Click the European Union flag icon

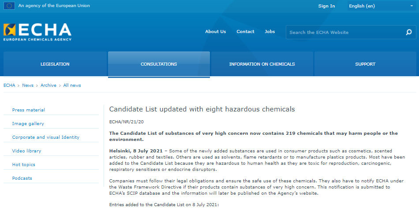(x=9, y=6)
